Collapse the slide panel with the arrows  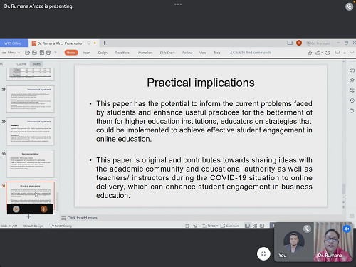tap(1, 63)
